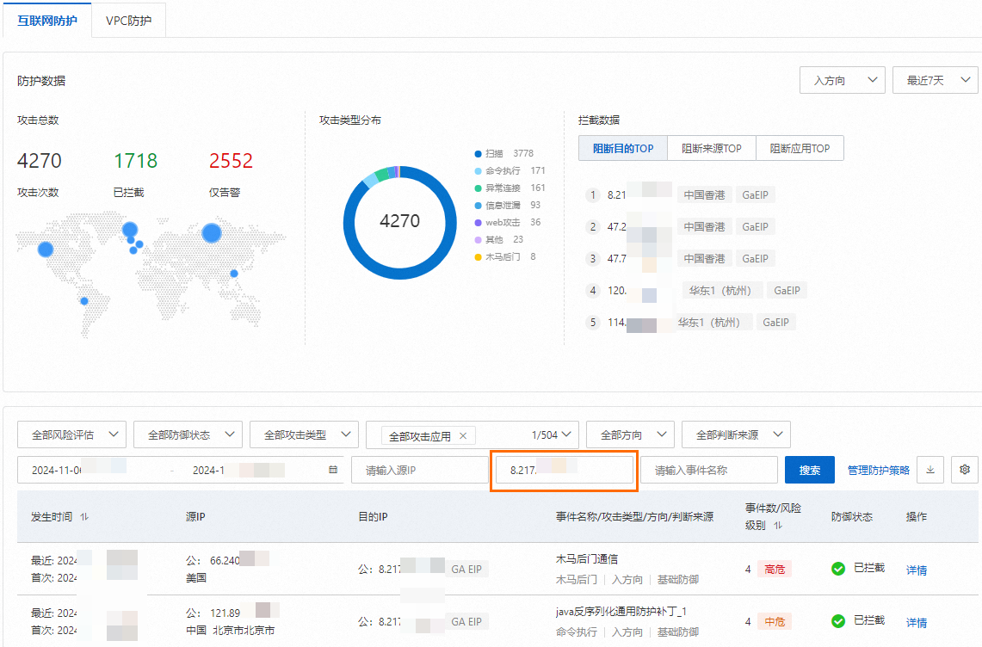The height and width of the screenshot is (647, 982).
Task: Open the 入方向 direction selector at top right
Action: pyautogui.click(x=842, y=80)
